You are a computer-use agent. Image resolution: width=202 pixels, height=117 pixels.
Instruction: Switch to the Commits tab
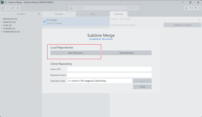tap(59, 14)
